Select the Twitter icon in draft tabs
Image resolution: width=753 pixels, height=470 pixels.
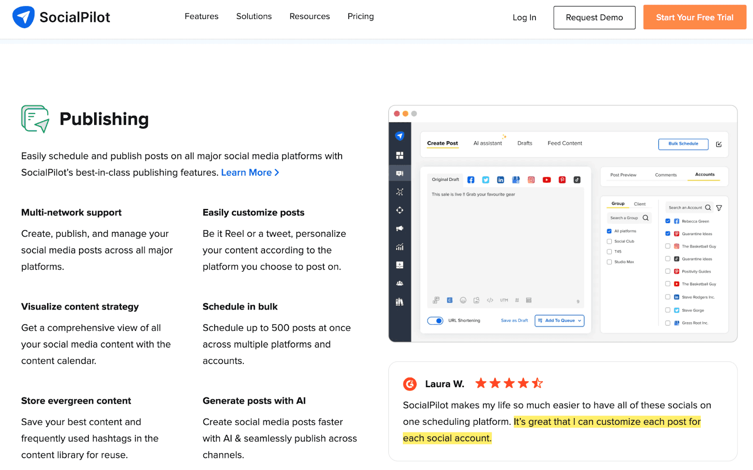[x=486, y=180]
